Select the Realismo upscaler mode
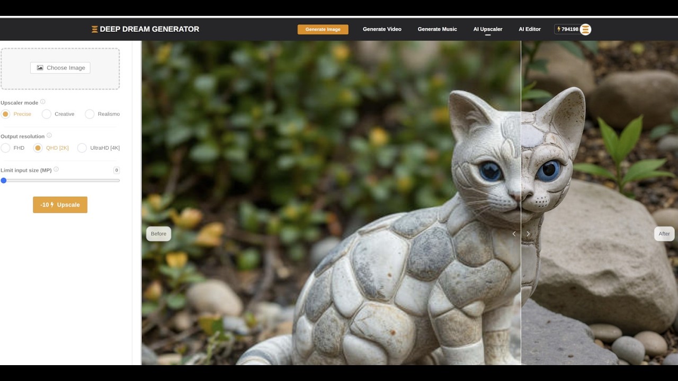Viewport: 678px width, 381px height. (90, 114)
